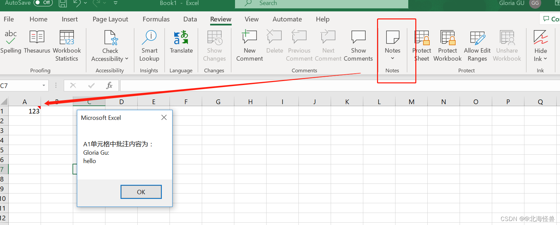Select column J header

[x=315, y=102]
